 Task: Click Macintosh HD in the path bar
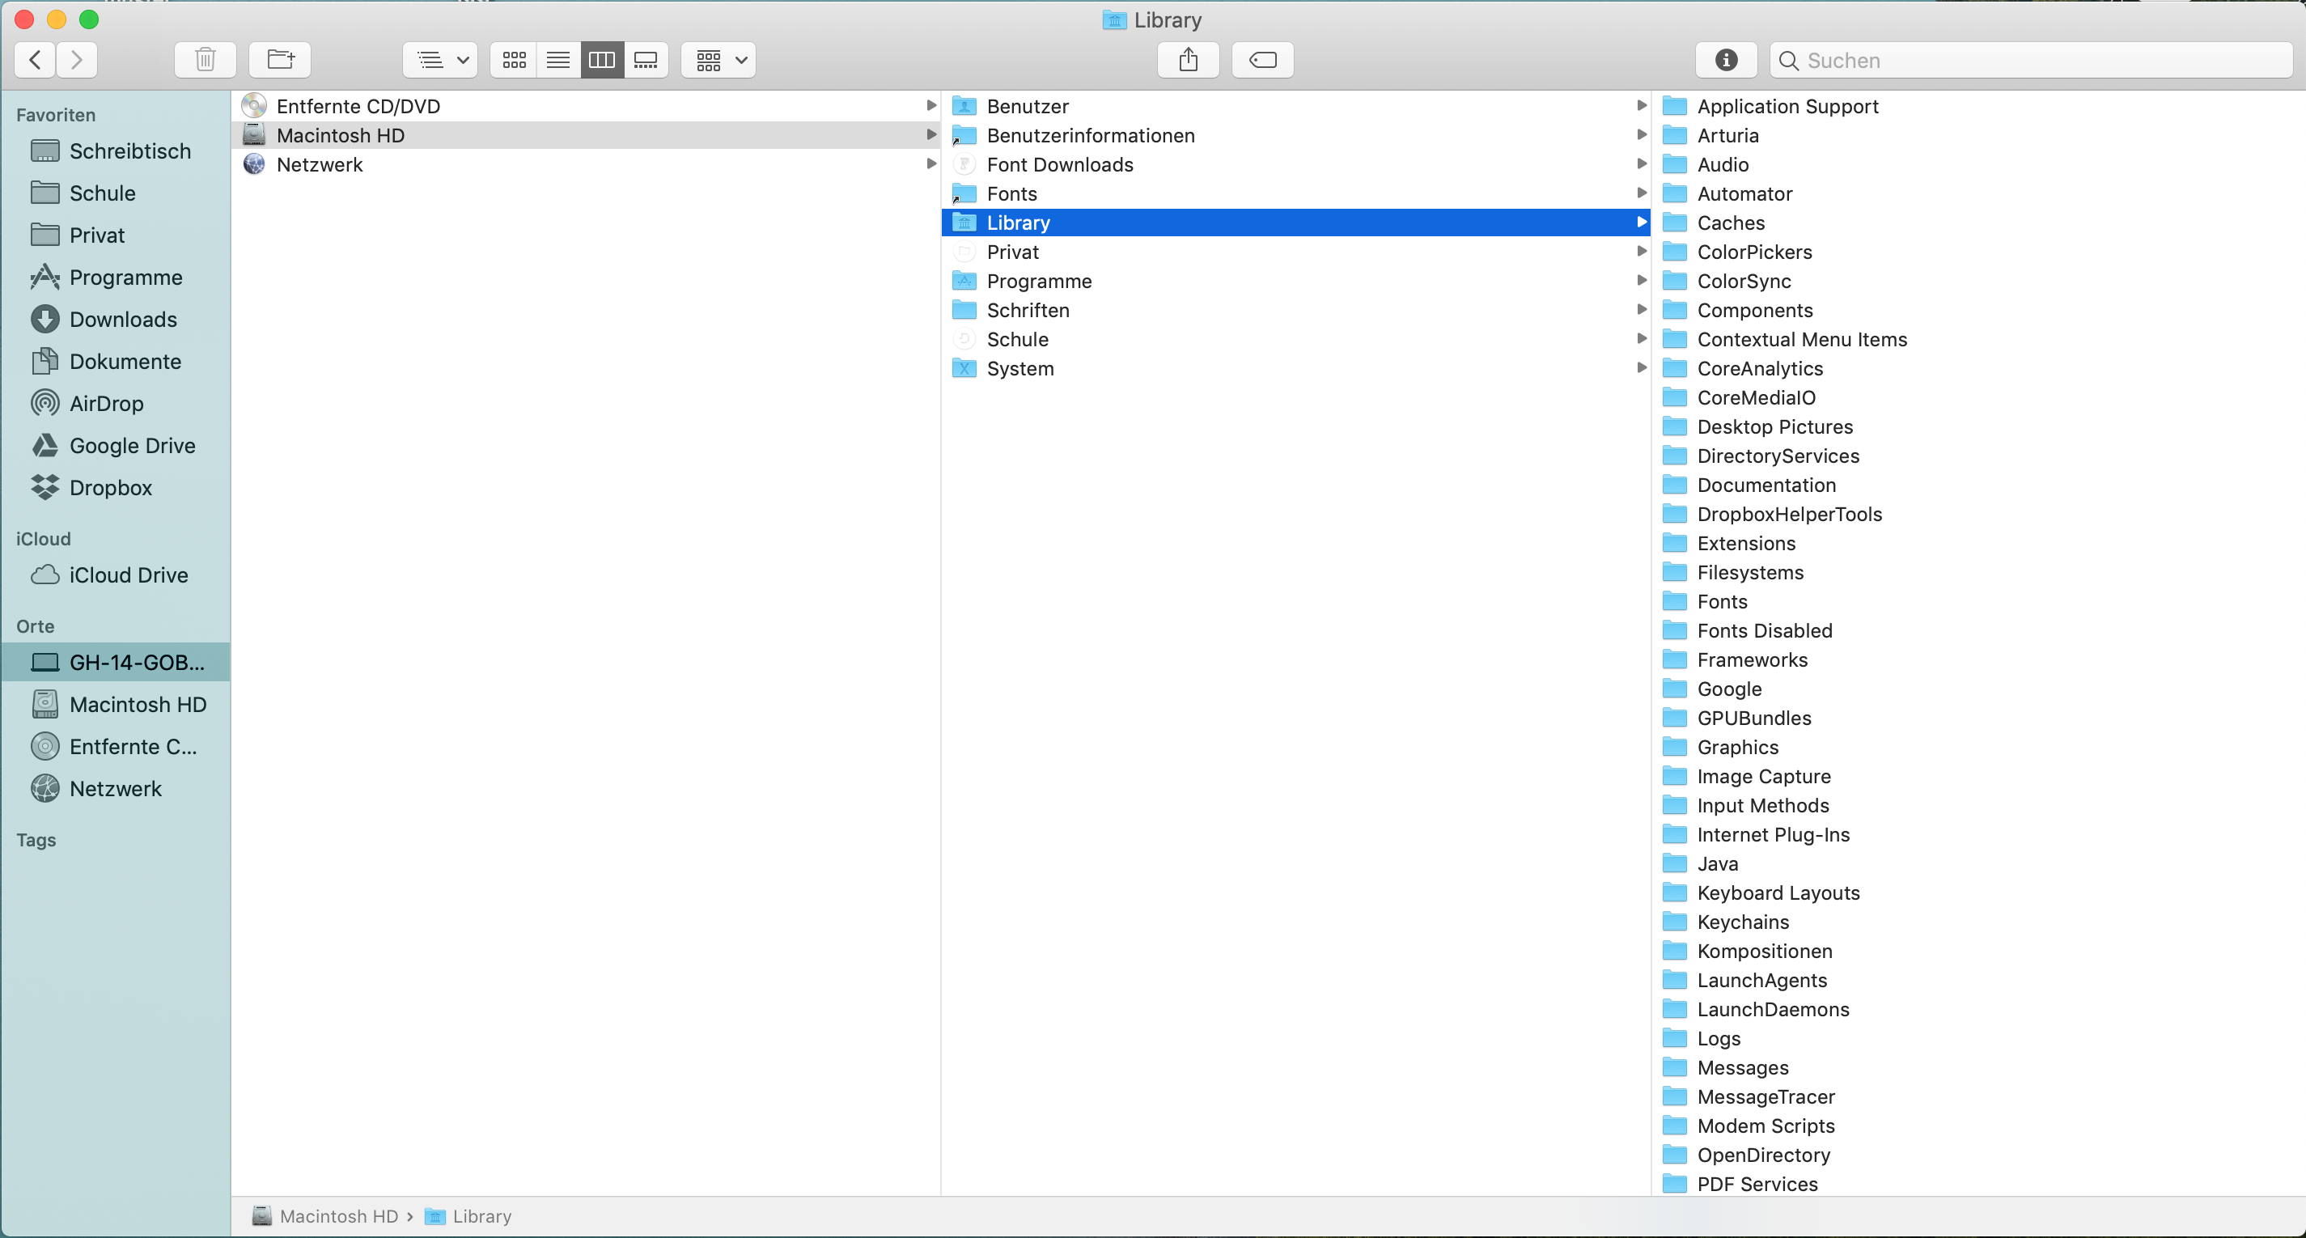point(337,1215)
